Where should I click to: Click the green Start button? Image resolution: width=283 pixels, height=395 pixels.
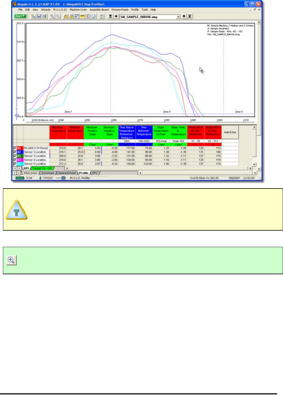[x=20, y=16]
